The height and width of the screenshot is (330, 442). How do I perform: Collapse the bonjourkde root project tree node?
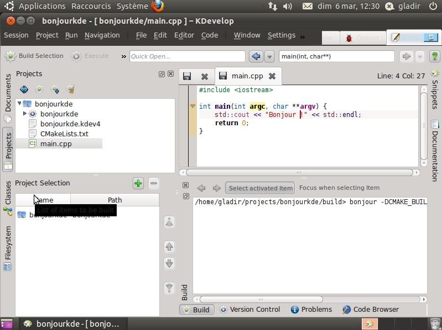(20, 104)
